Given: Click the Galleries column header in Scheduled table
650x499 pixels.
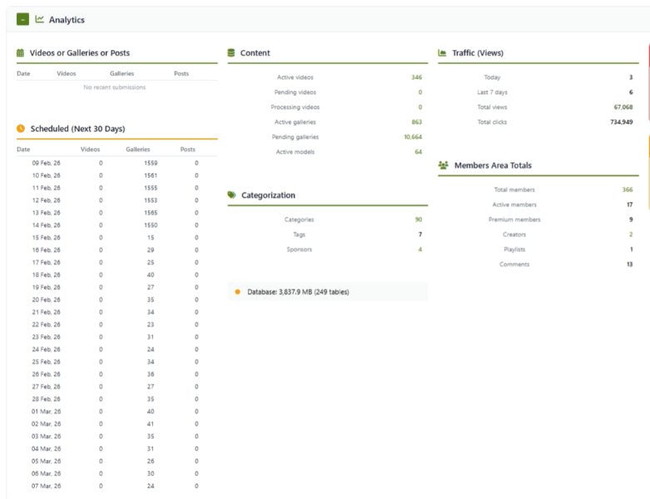Looking at the screenshot, I should [x=138, y=150].
